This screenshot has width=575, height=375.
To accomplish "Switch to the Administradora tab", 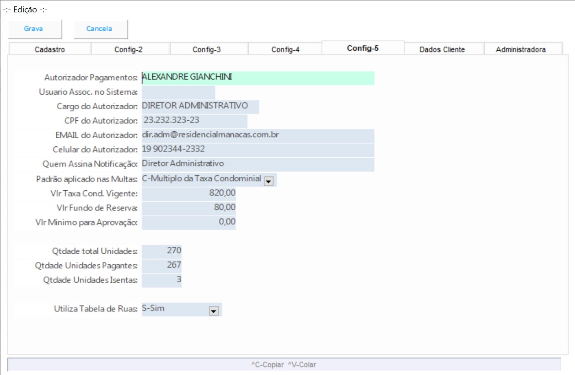I will [521, 50].
